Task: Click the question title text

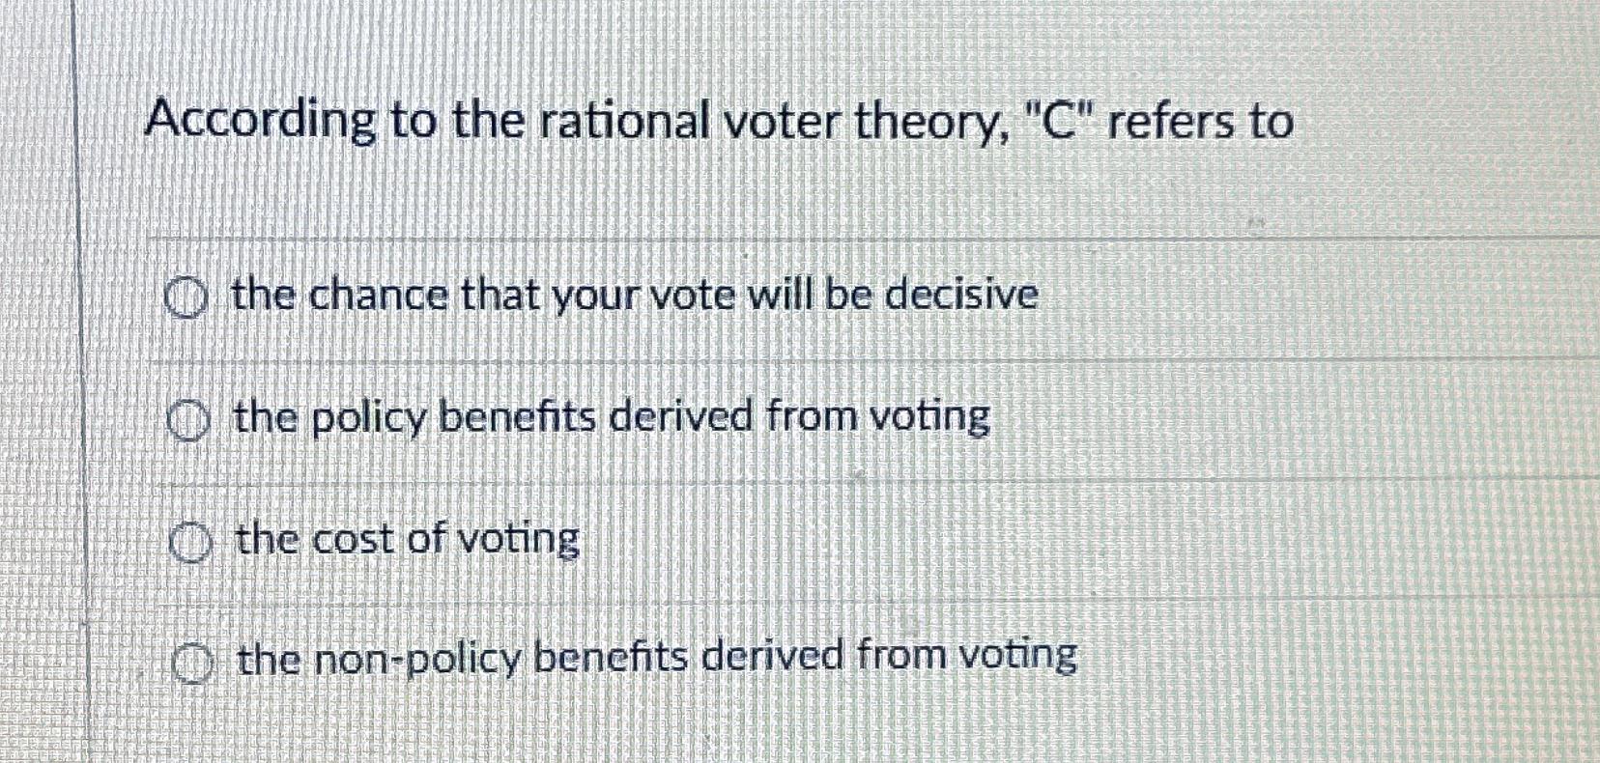Action: (720, 120)
